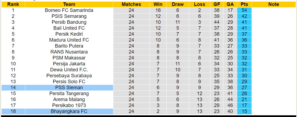Click the Note column header
This screenshot has height=117, width=297.
coord(274,4)
